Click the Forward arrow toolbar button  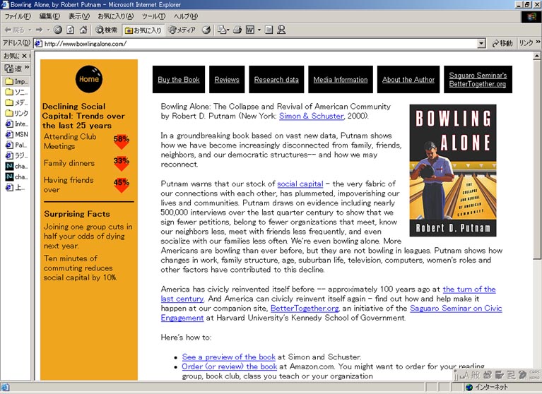tap(39, 30)
